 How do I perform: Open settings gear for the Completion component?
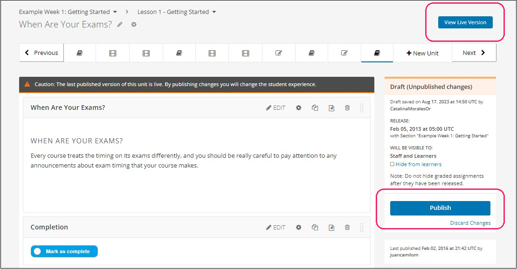(x=299, y=228)
